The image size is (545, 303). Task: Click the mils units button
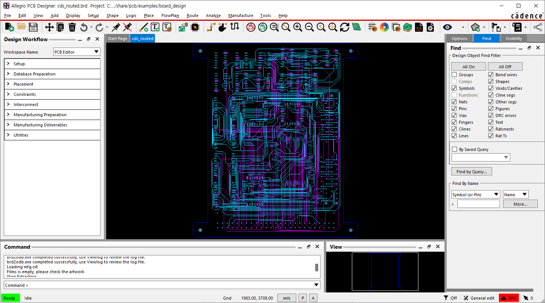(x=287, y=298)
